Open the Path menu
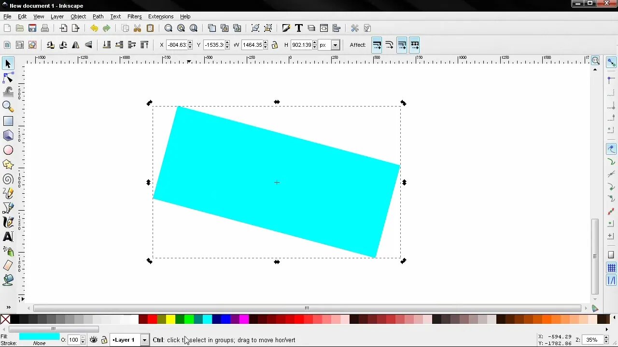The image size is (618, 347). tap(98, 16)
